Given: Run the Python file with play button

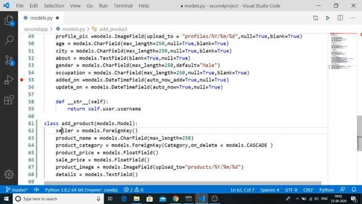Looking at the screenshot, I should (328, 18).
